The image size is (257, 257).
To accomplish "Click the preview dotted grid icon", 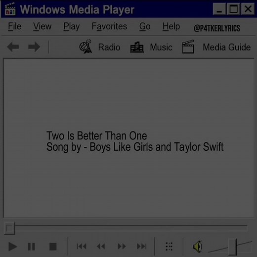I will click(x=169, y=247).
